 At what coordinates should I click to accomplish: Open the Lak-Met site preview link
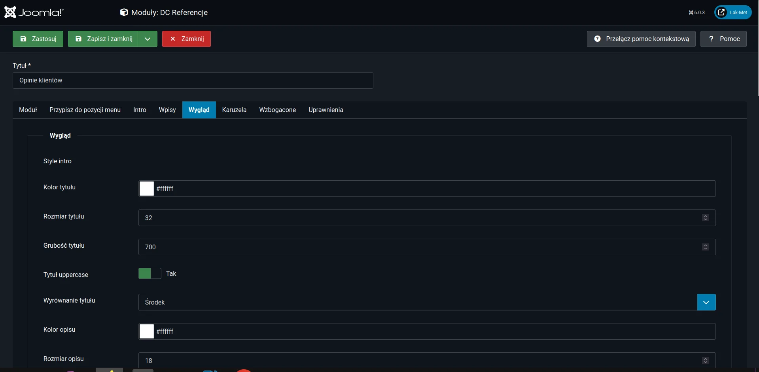tap(733, 12)
